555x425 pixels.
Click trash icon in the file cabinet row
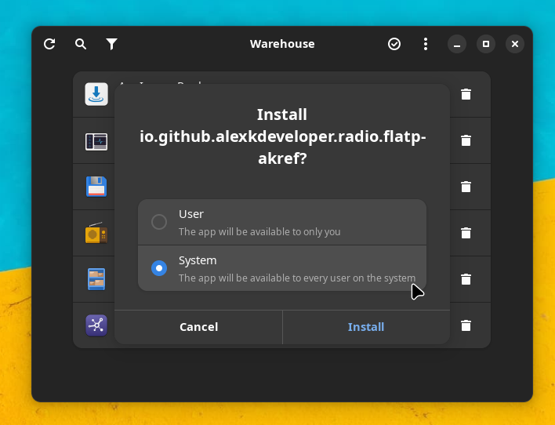coord(466,279)
